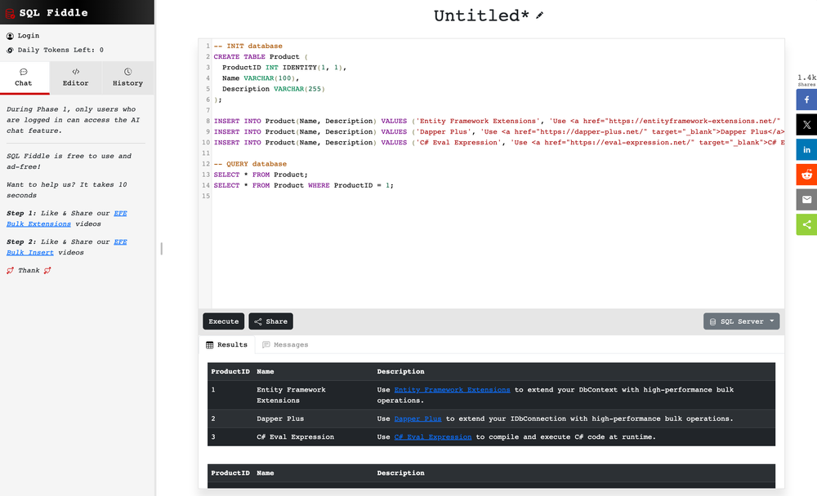Execute the SQL query
Screen dimensions: 817x496
(x=223, y=321)
